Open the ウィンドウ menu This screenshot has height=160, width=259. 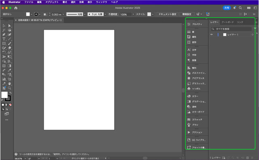coord(102,2)
